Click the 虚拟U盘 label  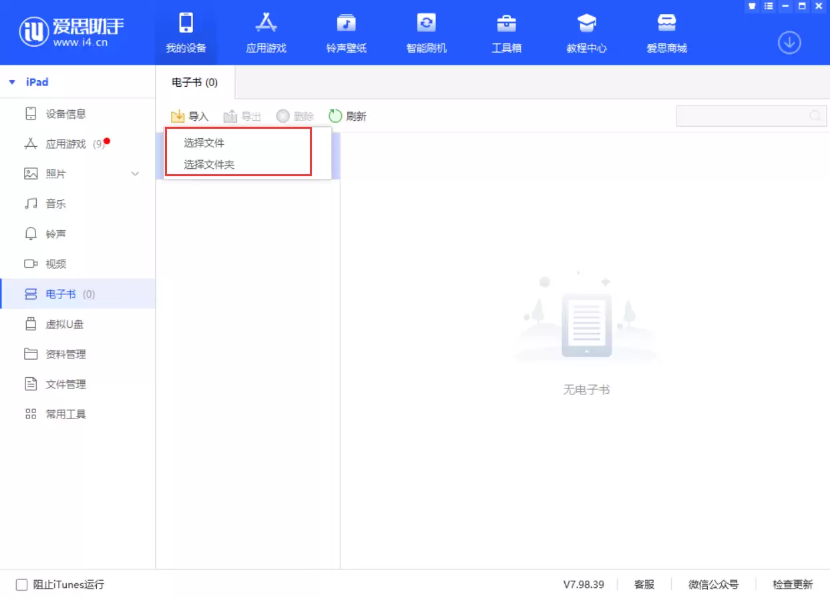pos(64,324)
